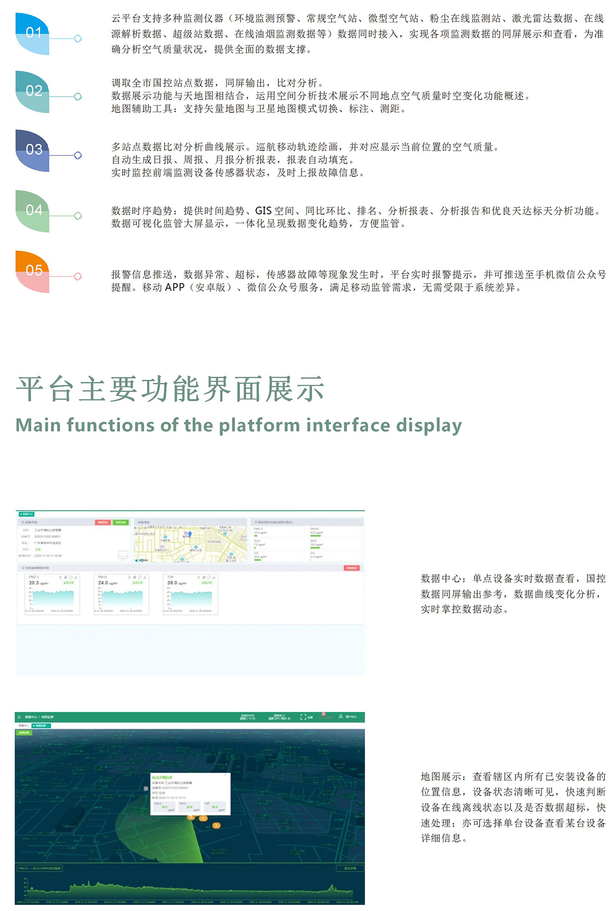The width and height of the screenshot is (613, 911).
Task: Open the user center profile icon
Action: (x=341, y=717)
